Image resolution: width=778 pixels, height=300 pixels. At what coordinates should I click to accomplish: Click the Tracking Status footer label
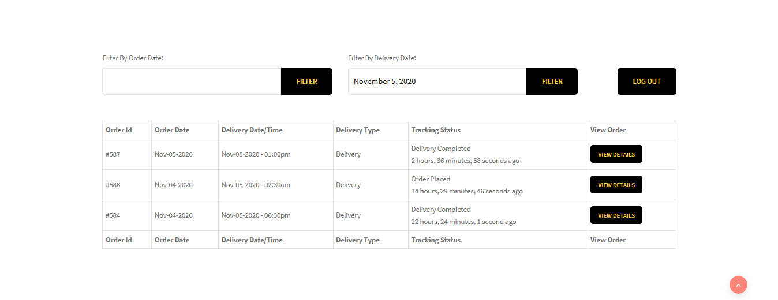[436, 240]
